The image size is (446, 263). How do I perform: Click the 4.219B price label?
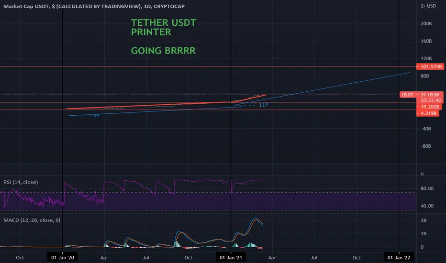(x=427, y=113)
